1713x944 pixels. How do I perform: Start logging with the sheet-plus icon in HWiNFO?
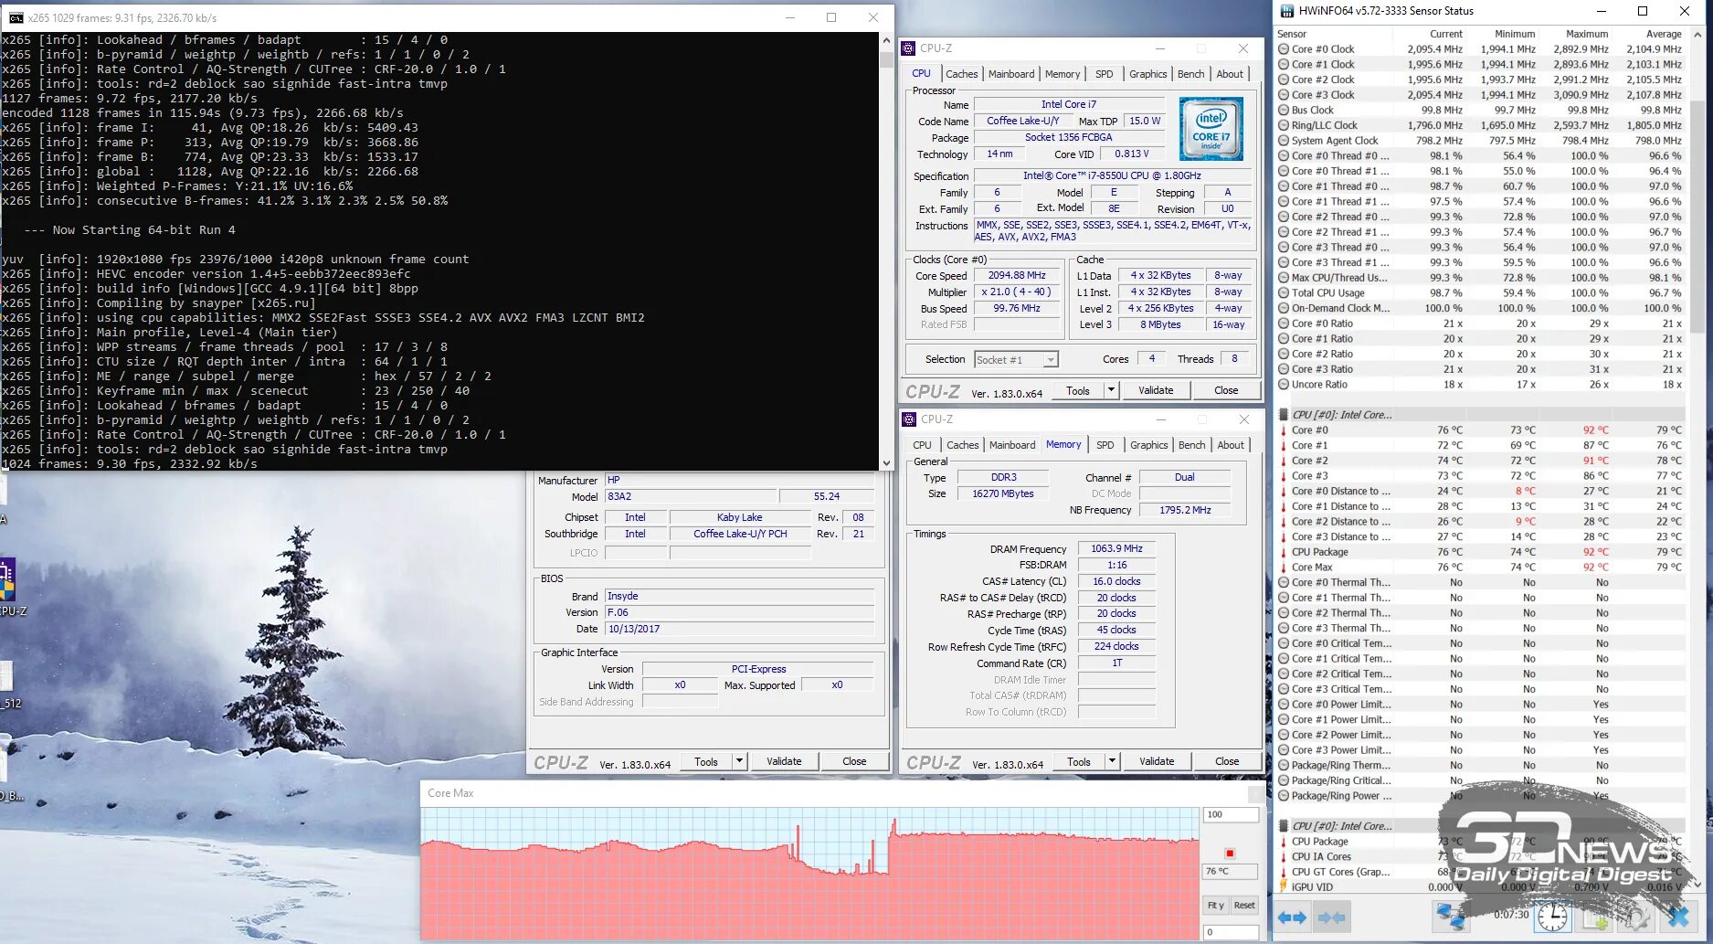[x=1595, y=917]
